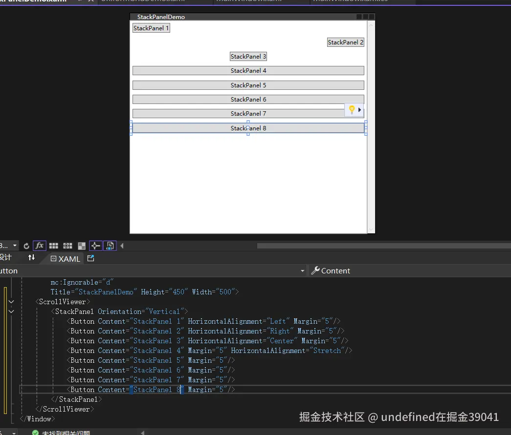Click the lightbulb quick actions icon

352,110
